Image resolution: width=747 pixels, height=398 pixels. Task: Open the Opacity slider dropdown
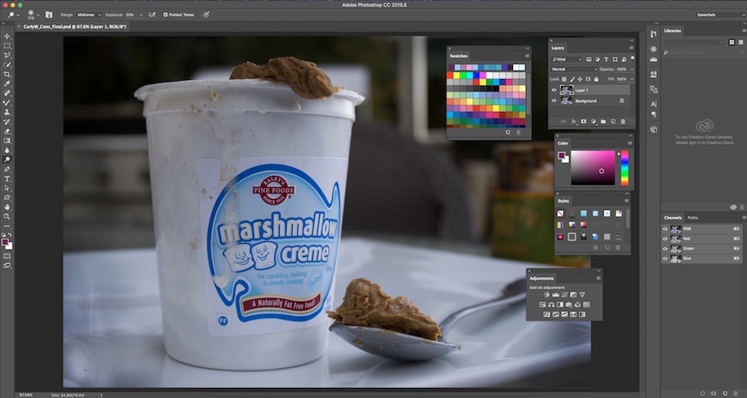tap(632, 69)
